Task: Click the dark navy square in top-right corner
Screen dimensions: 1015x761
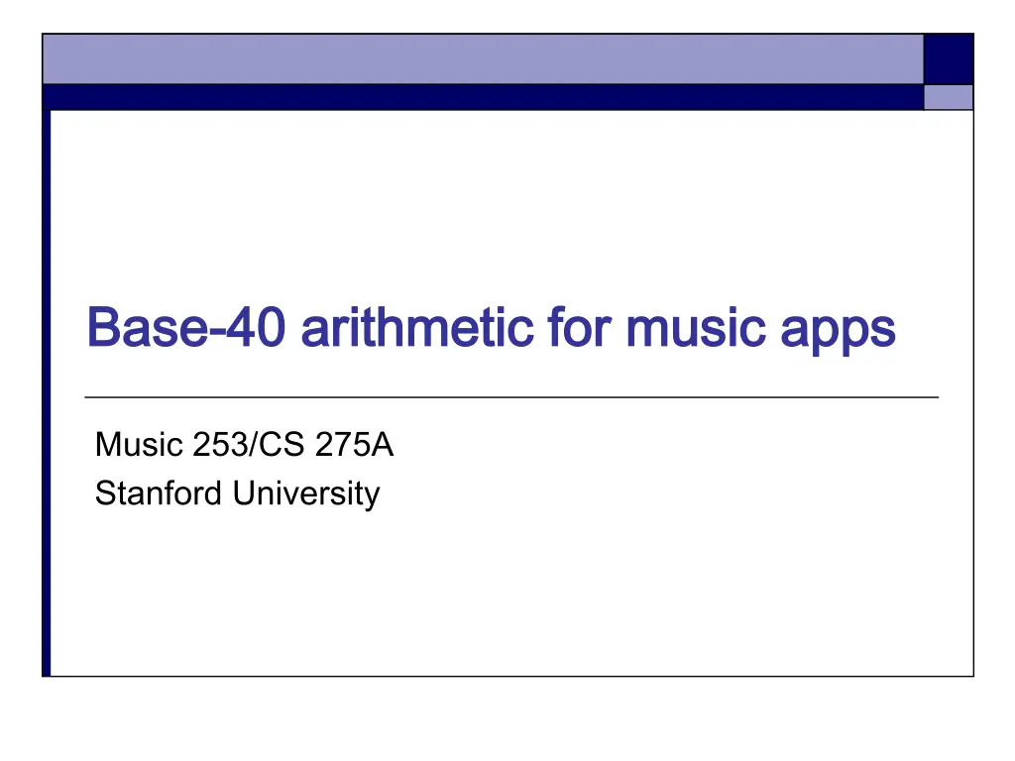Action: 948,59
